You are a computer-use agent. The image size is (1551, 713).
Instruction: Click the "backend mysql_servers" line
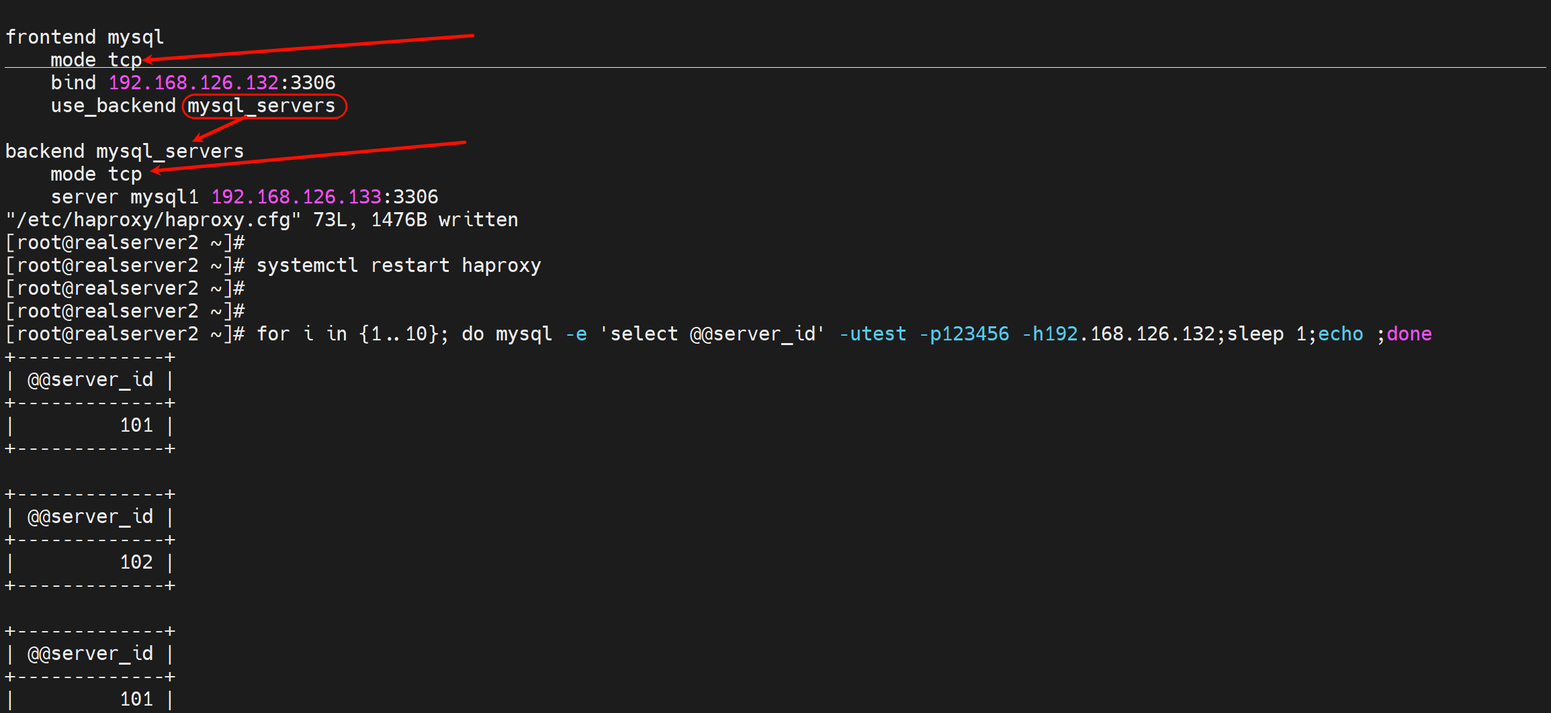tap(124, 151)
